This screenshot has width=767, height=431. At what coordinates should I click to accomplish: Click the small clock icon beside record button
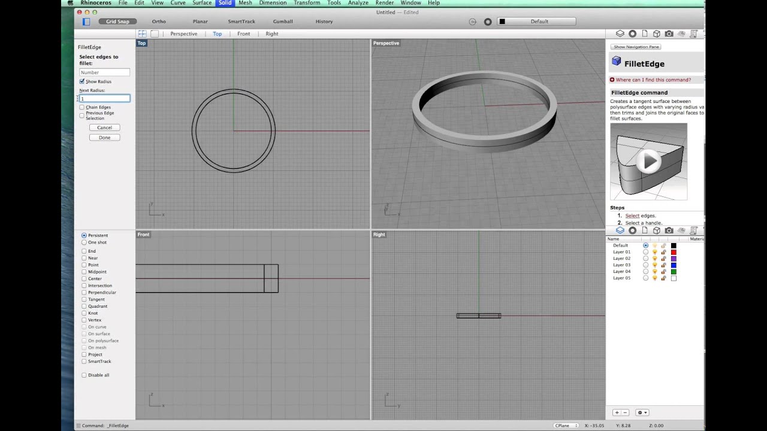coord(473,22)
